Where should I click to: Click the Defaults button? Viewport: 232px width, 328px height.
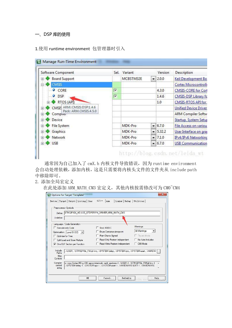127,278
